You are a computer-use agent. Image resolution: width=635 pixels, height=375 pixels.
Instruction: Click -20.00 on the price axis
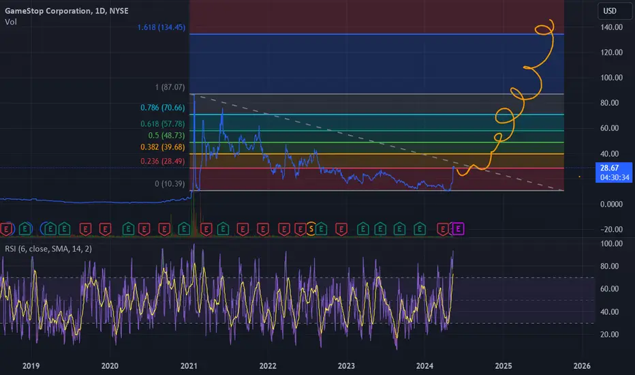pyautogui.click(x=612, y=229)
